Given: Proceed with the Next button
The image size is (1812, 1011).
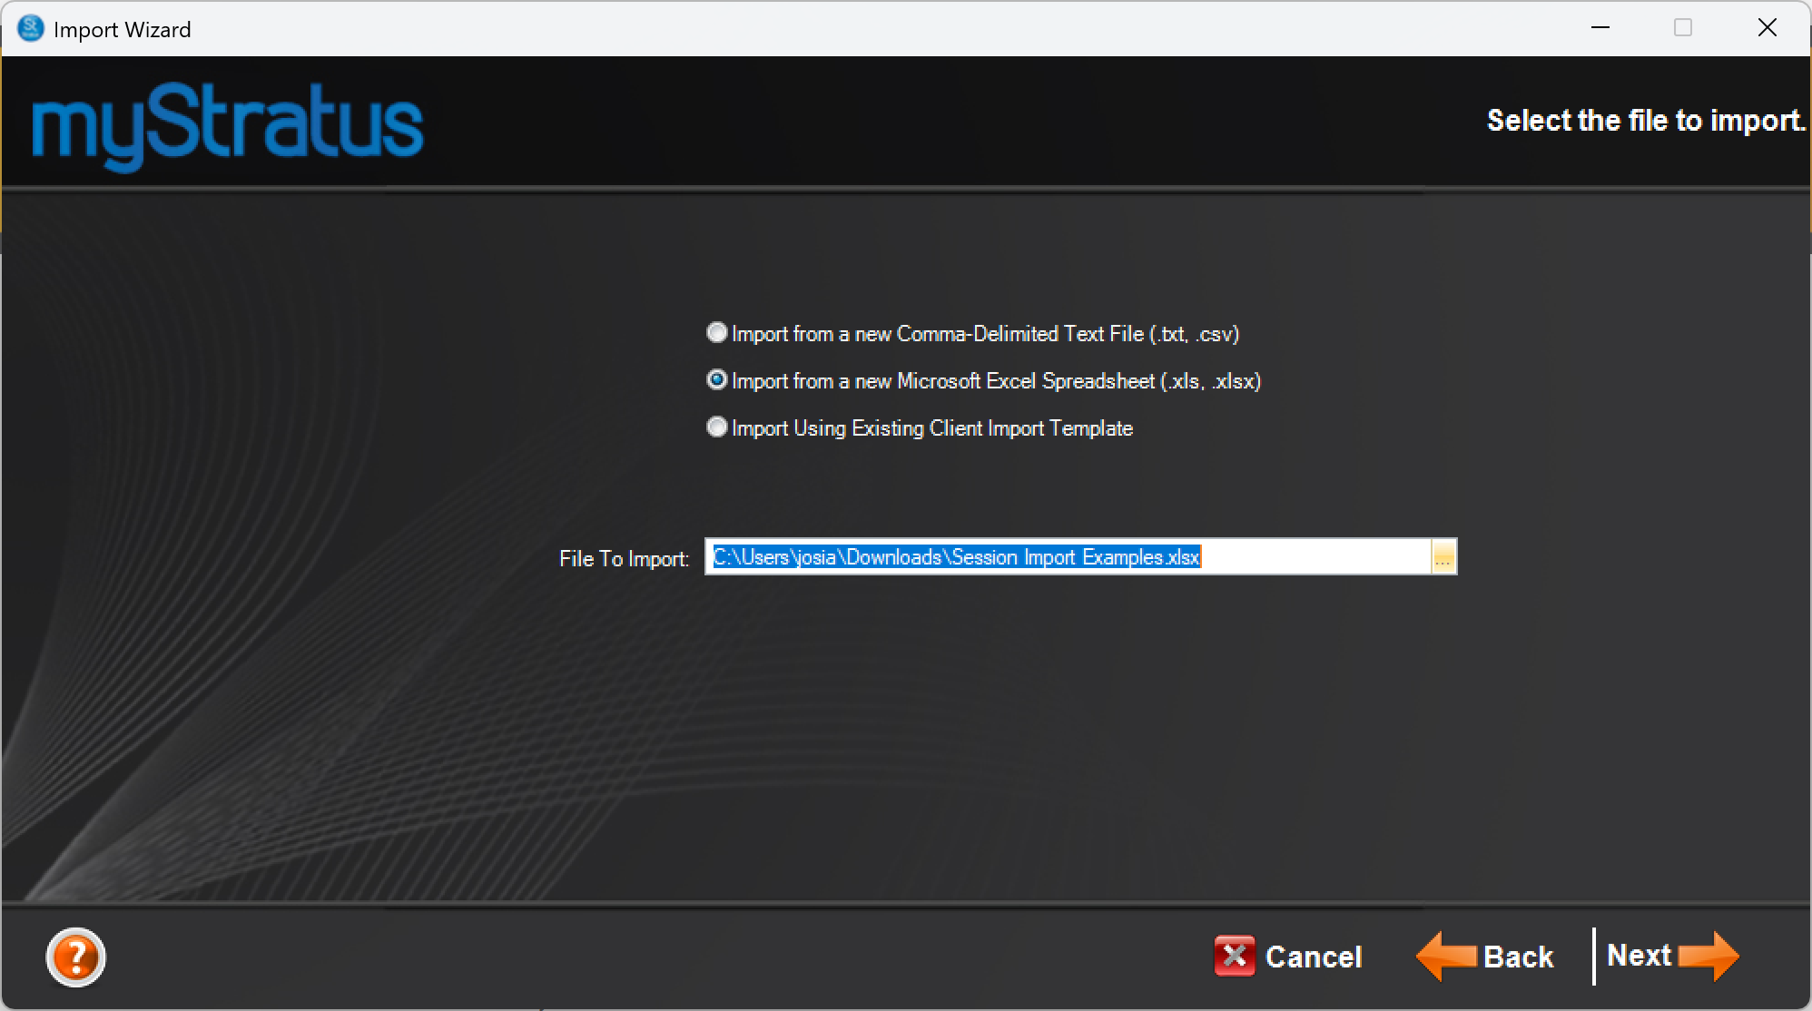Looking at the screenshot, I should click(1672, 956).
